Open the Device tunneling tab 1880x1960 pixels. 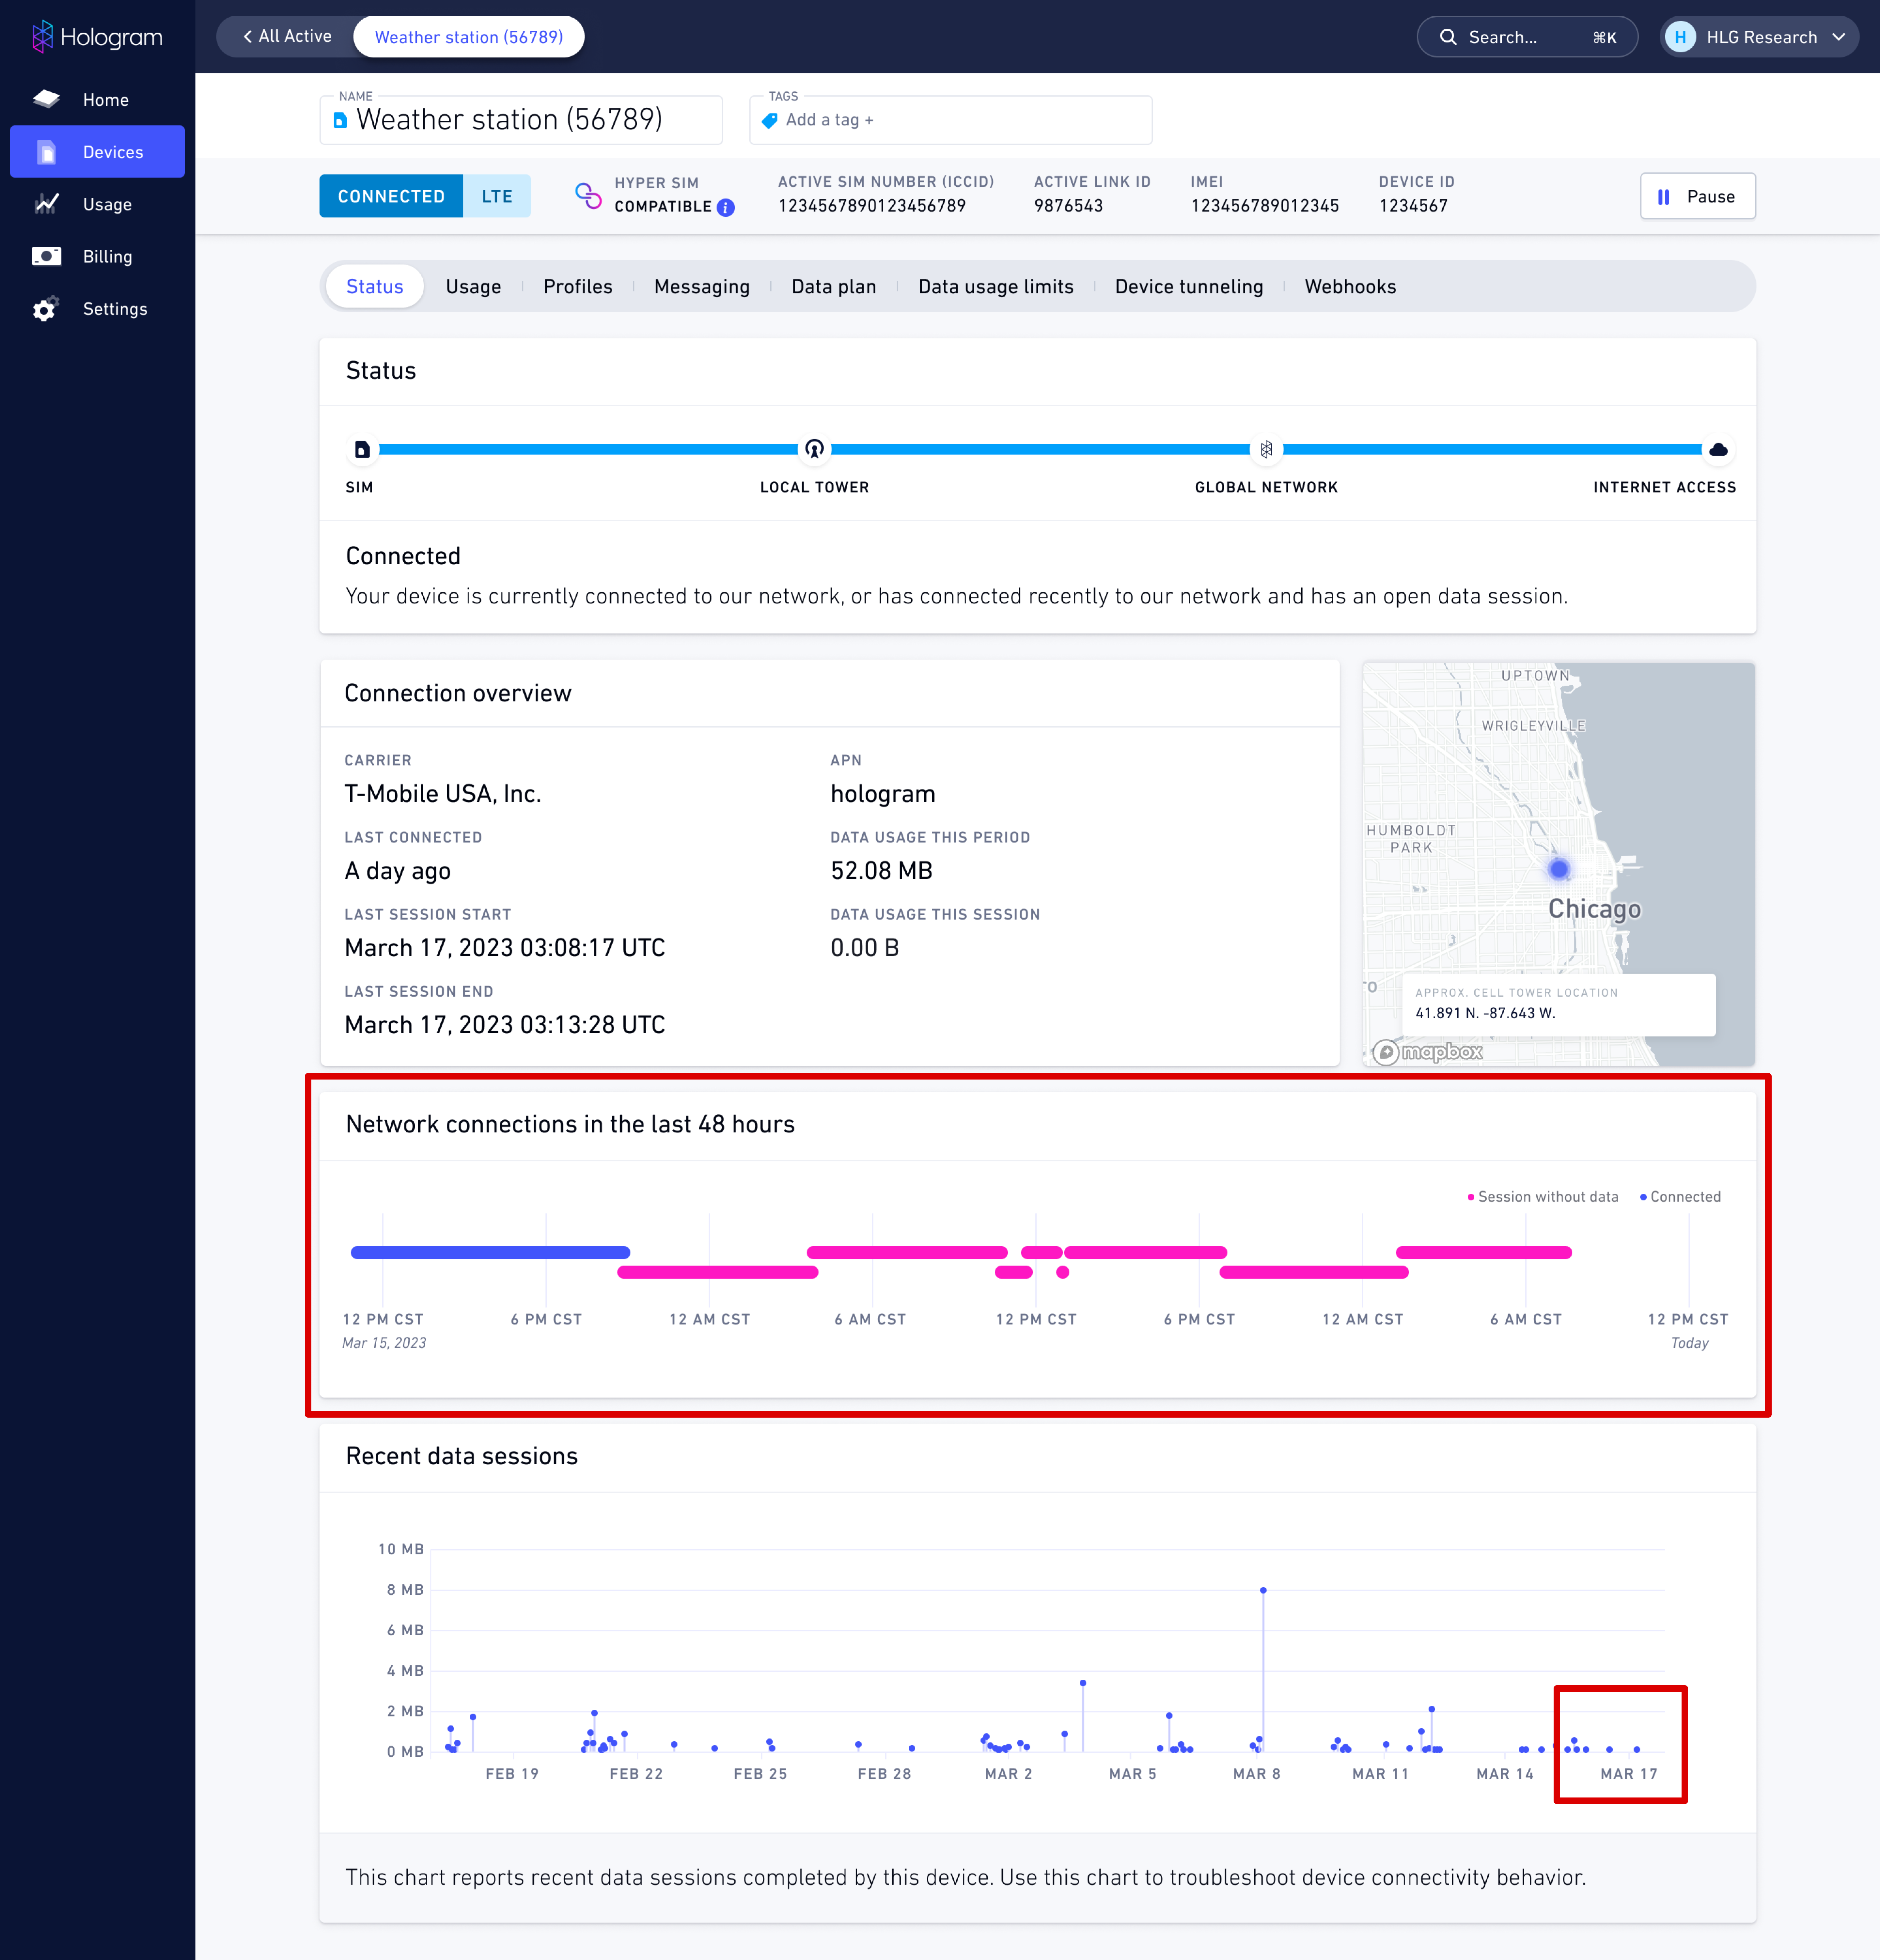pos(1189,287)
